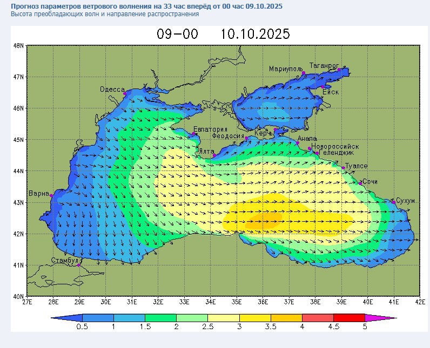Select the Sukhum (Сухум) marker dot
The width and height of the screenshot is (430, 348).
click(x=393, y=202)
